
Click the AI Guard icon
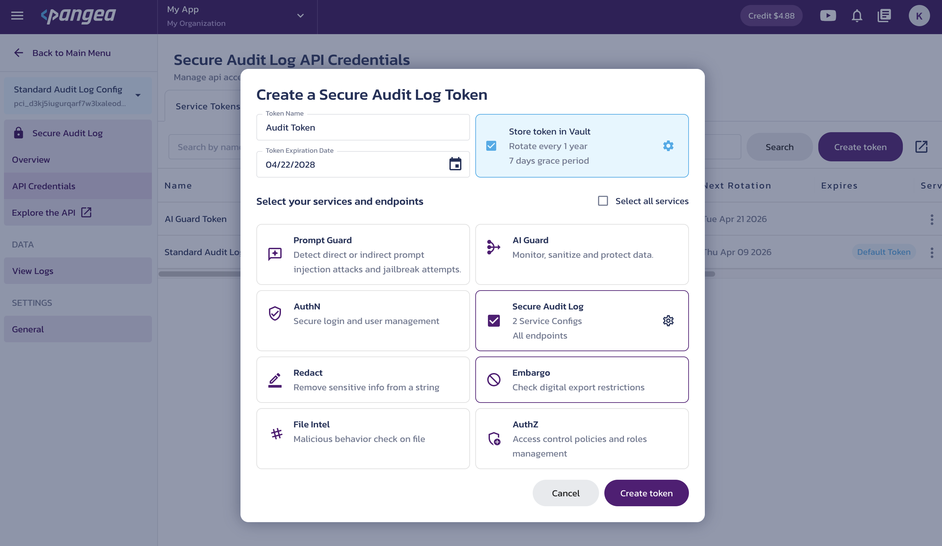point(494,247)
